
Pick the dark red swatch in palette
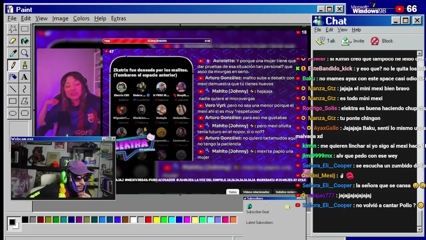click(41, 220)
